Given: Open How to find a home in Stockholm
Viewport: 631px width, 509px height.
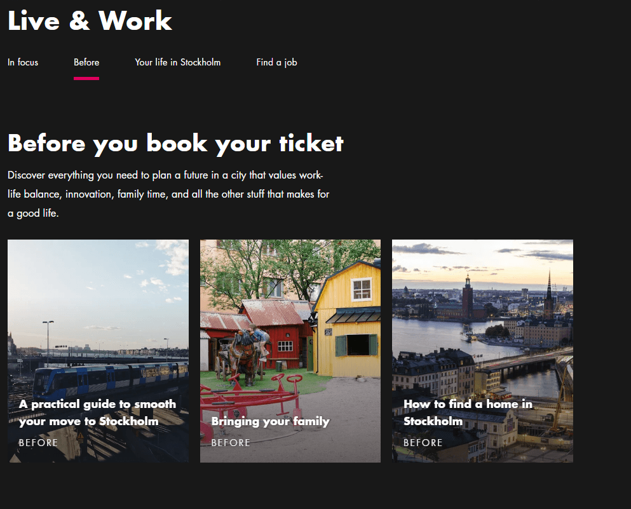Looking at the screenshot, I should pyautogui.click(x=468, y=412).
